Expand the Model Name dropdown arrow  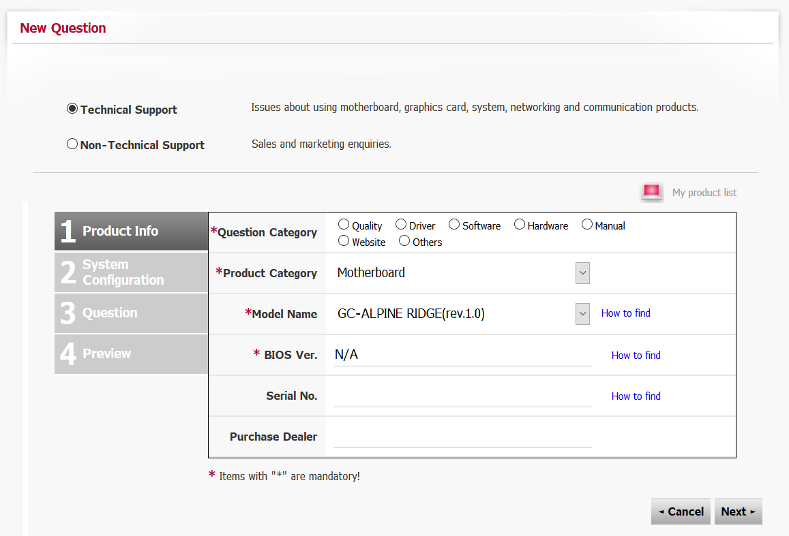coord(582,314)
